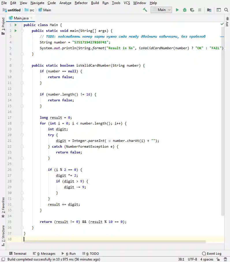Collapse length check fold marker on line 13

[x=22, y=94]
